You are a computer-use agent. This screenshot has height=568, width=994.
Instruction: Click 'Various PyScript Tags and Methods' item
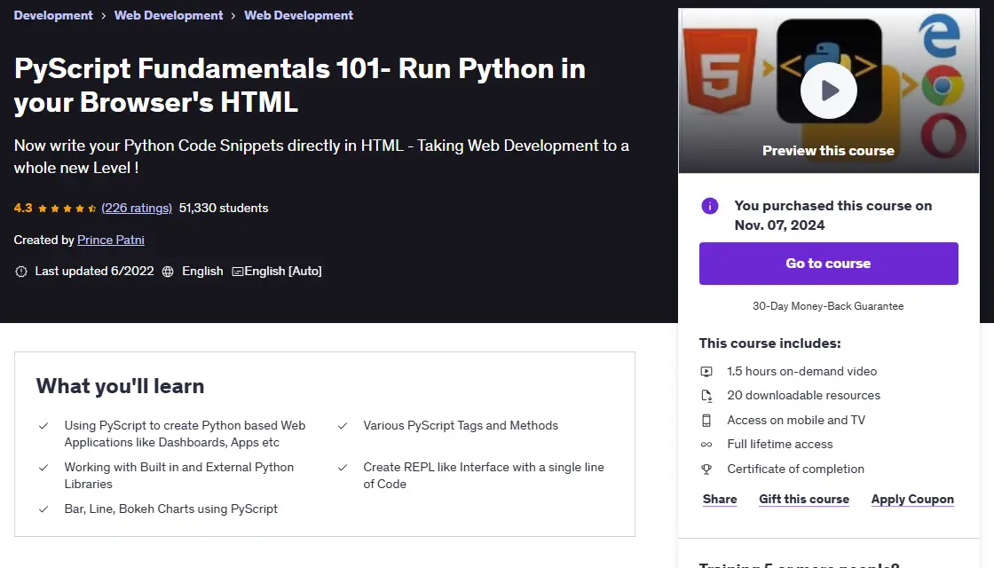(x=461, y=426)
